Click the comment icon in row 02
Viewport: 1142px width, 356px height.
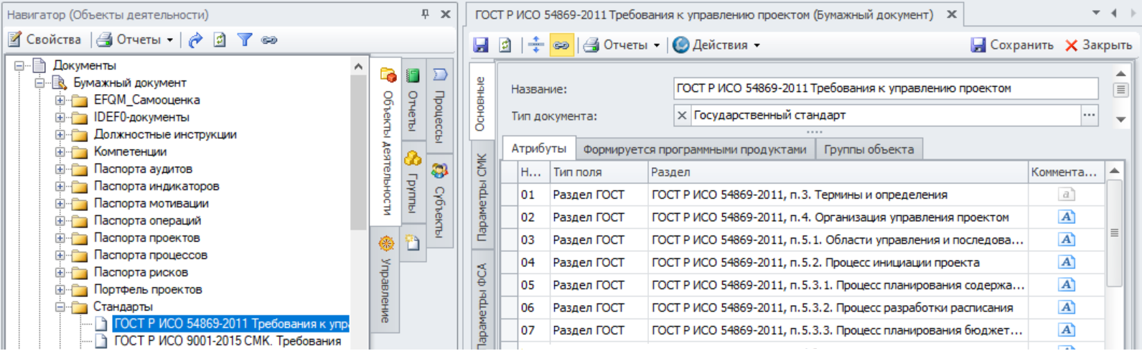[x=1067, y=217]
